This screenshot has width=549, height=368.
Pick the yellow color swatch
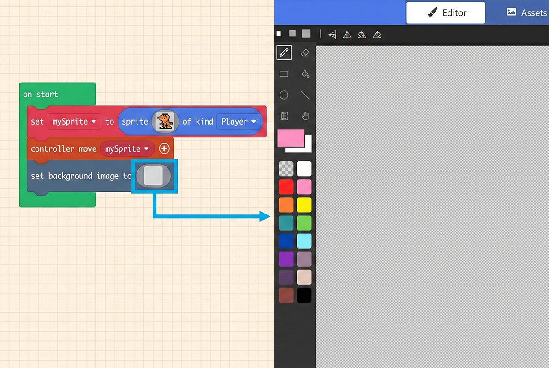click(304, 205)
